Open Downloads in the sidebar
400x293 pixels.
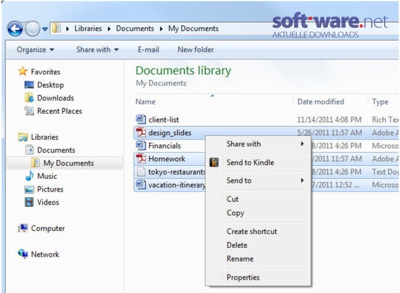pyautogui.click(x=56, y=98)
